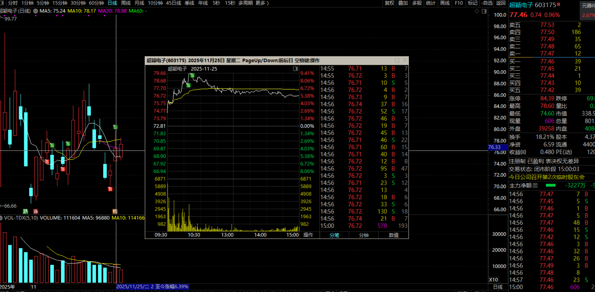Toggle the side panel icon above the price axis
Screen dimensions: 595x292
tap(484, 11)
